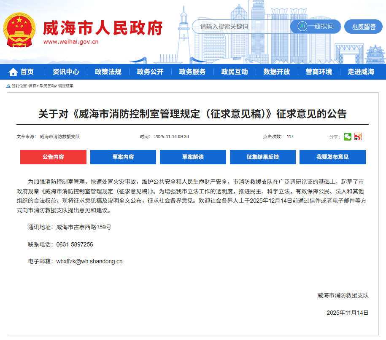Click the national emblem logo

(20, 29)
